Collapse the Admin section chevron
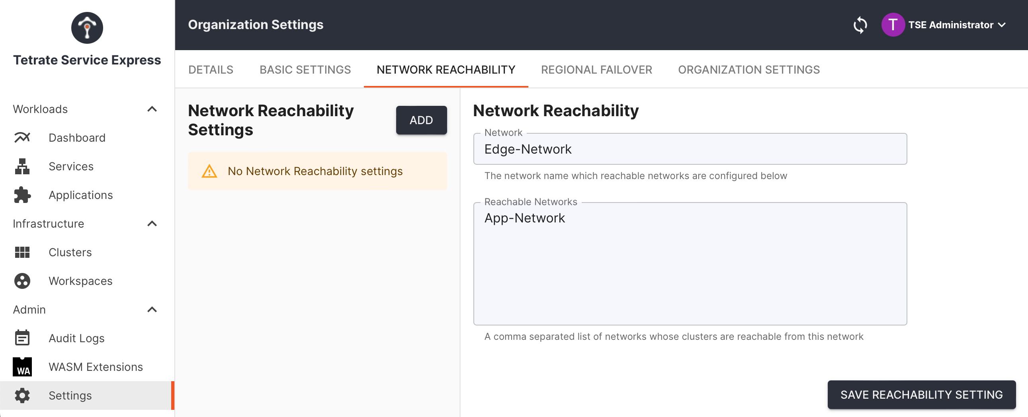 coord(152,310)
